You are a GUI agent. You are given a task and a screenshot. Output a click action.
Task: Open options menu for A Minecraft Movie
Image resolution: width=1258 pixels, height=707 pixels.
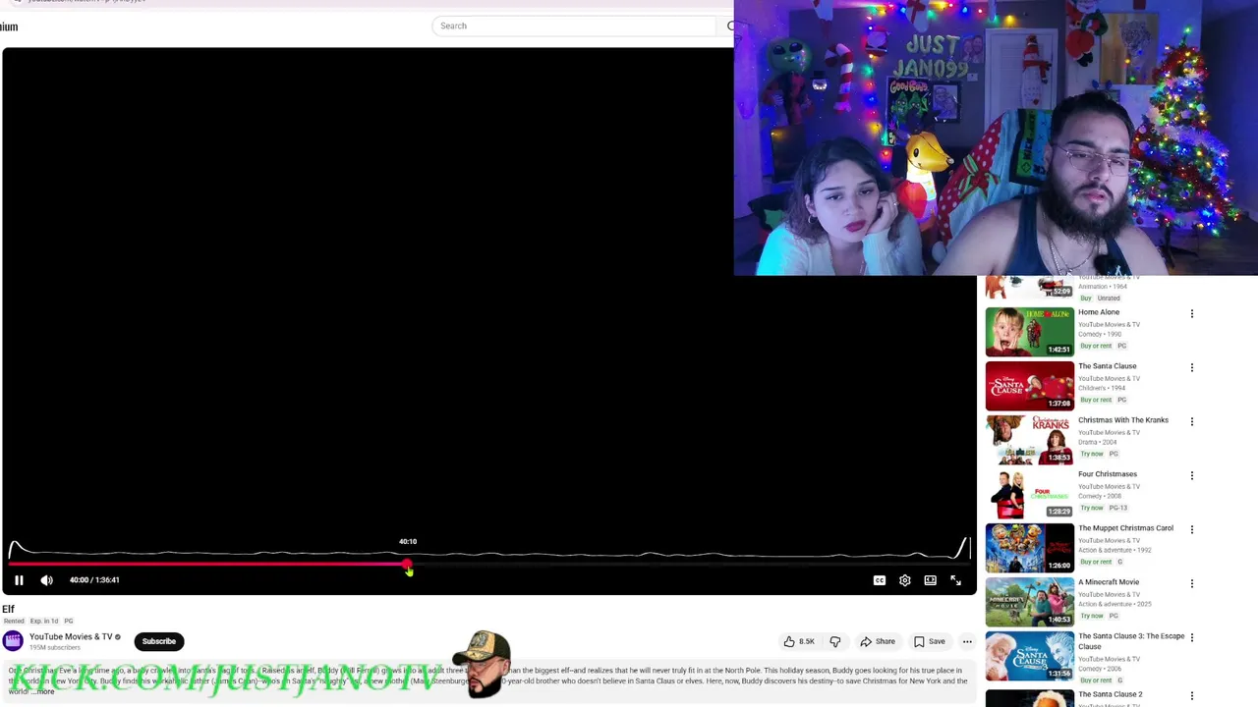click(x=1192, y=584)
